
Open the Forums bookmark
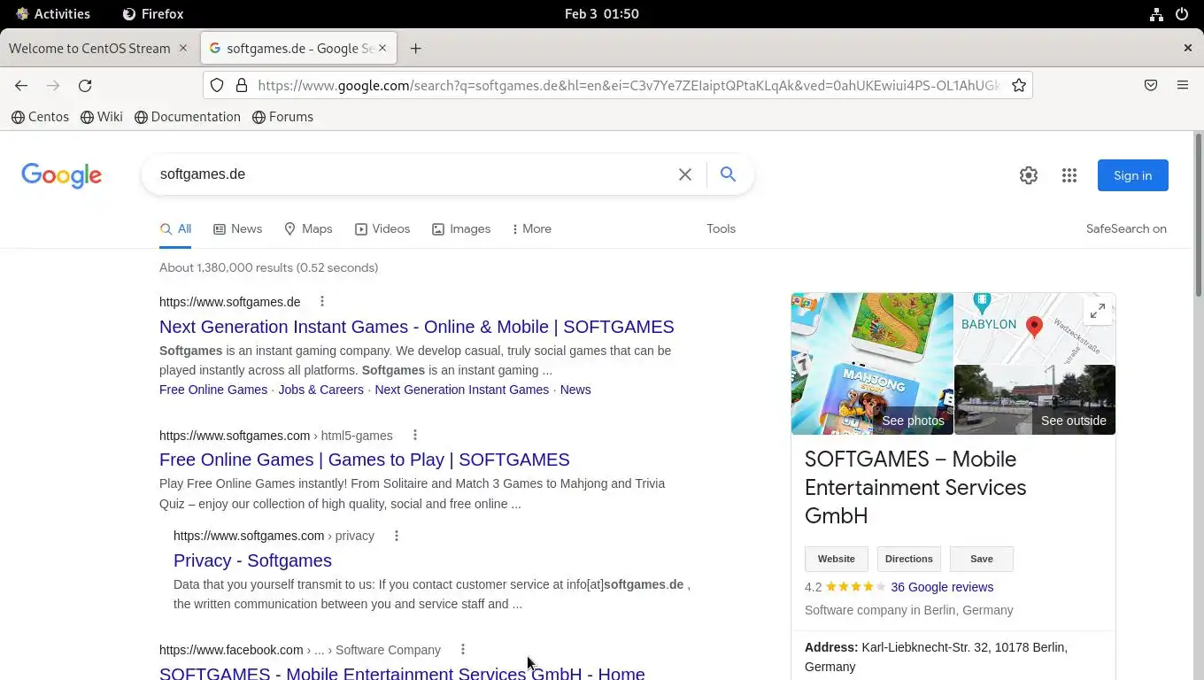(283, 117)
